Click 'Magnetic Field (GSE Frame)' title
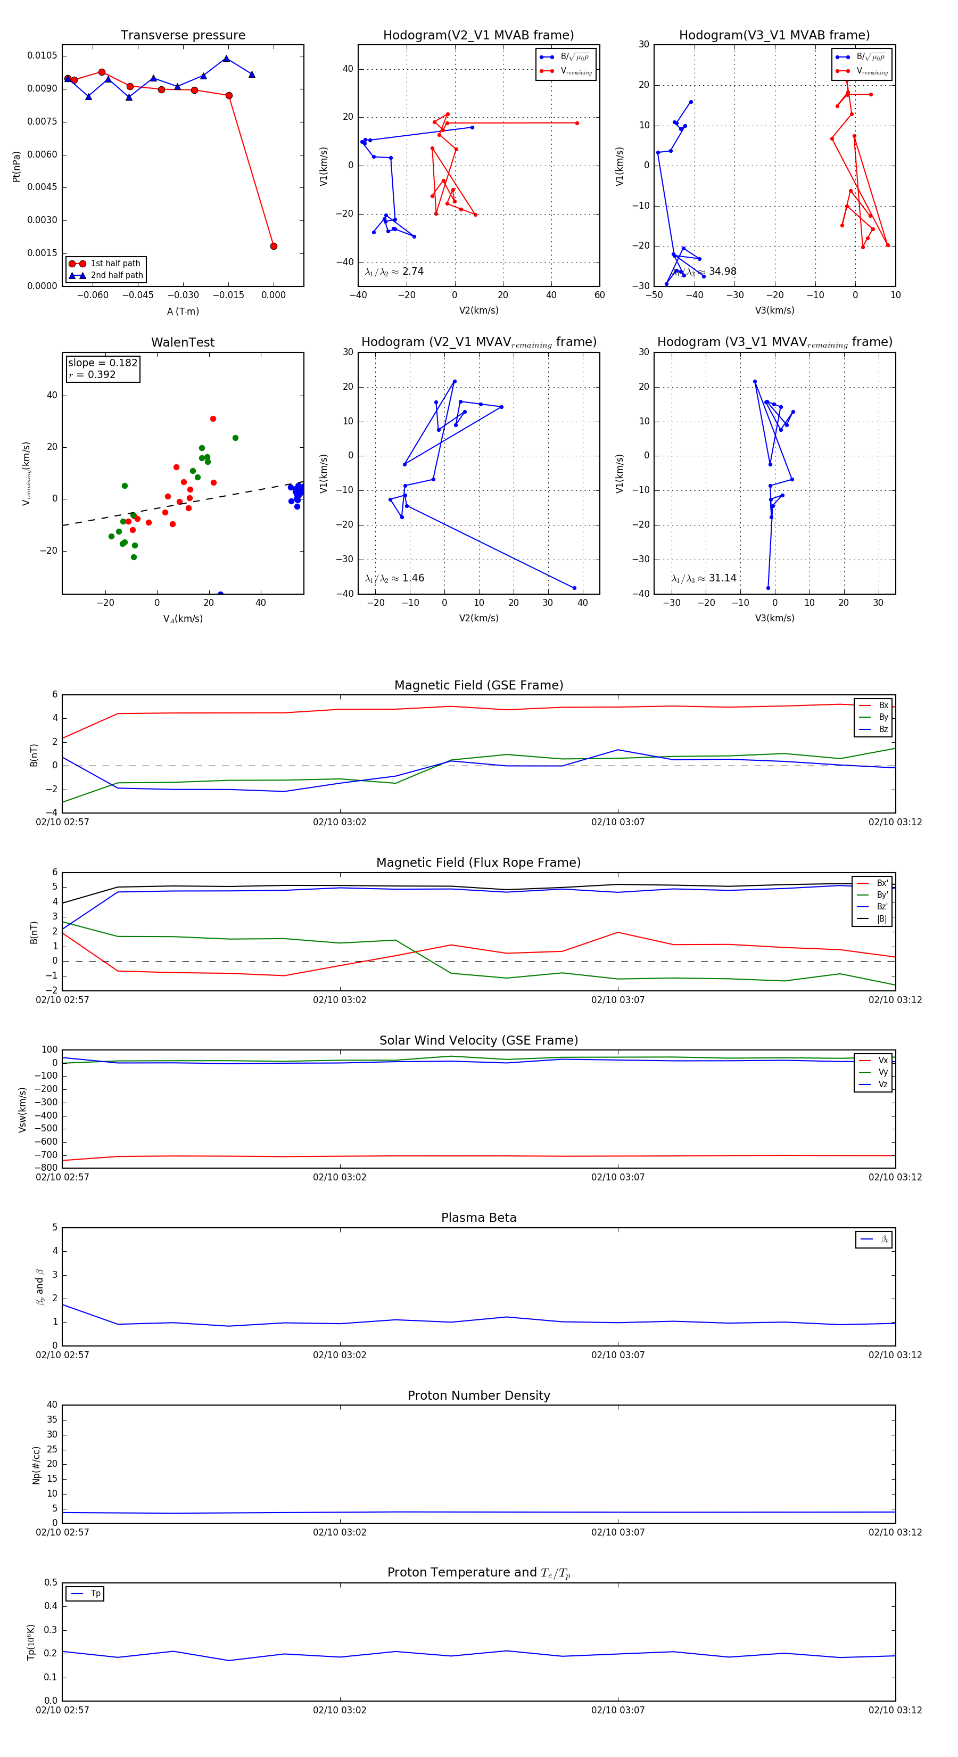The height and width of the screenshot is (1757, 958). click(478, 685)
